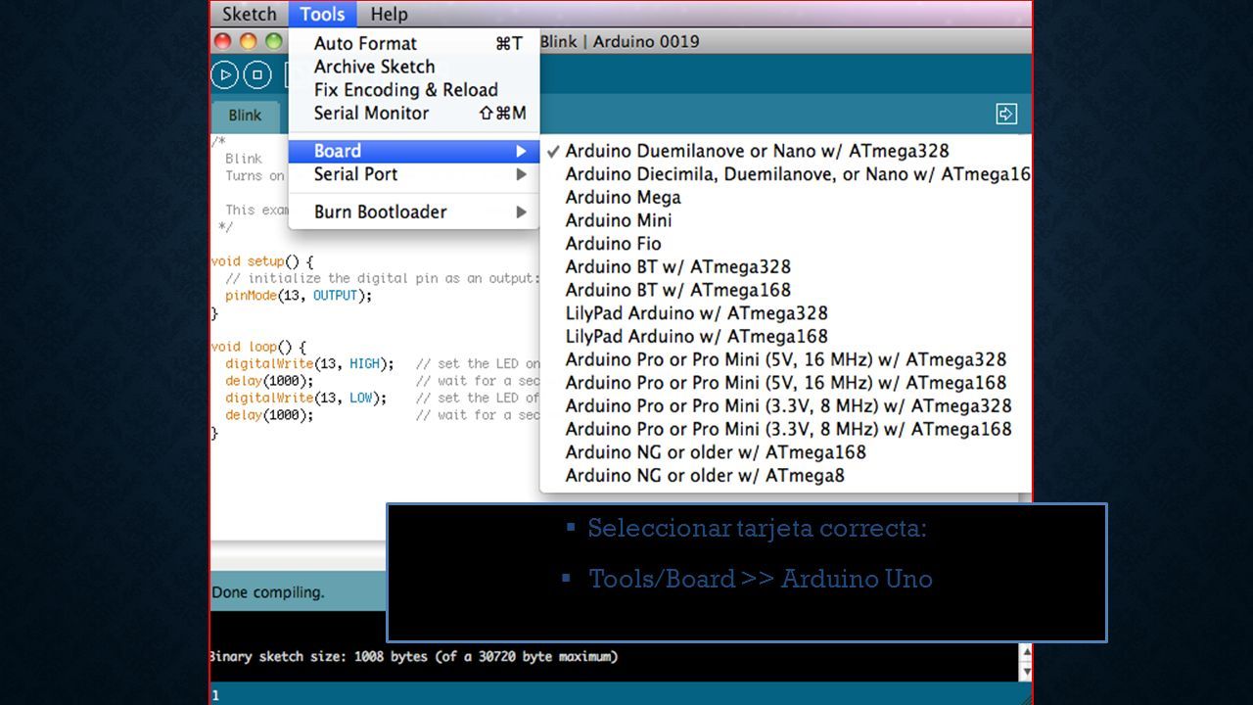Viewport: 1253px width, 705px height.
Task: Pick Arduino Mega board
Action: click(x=786, y=197)
